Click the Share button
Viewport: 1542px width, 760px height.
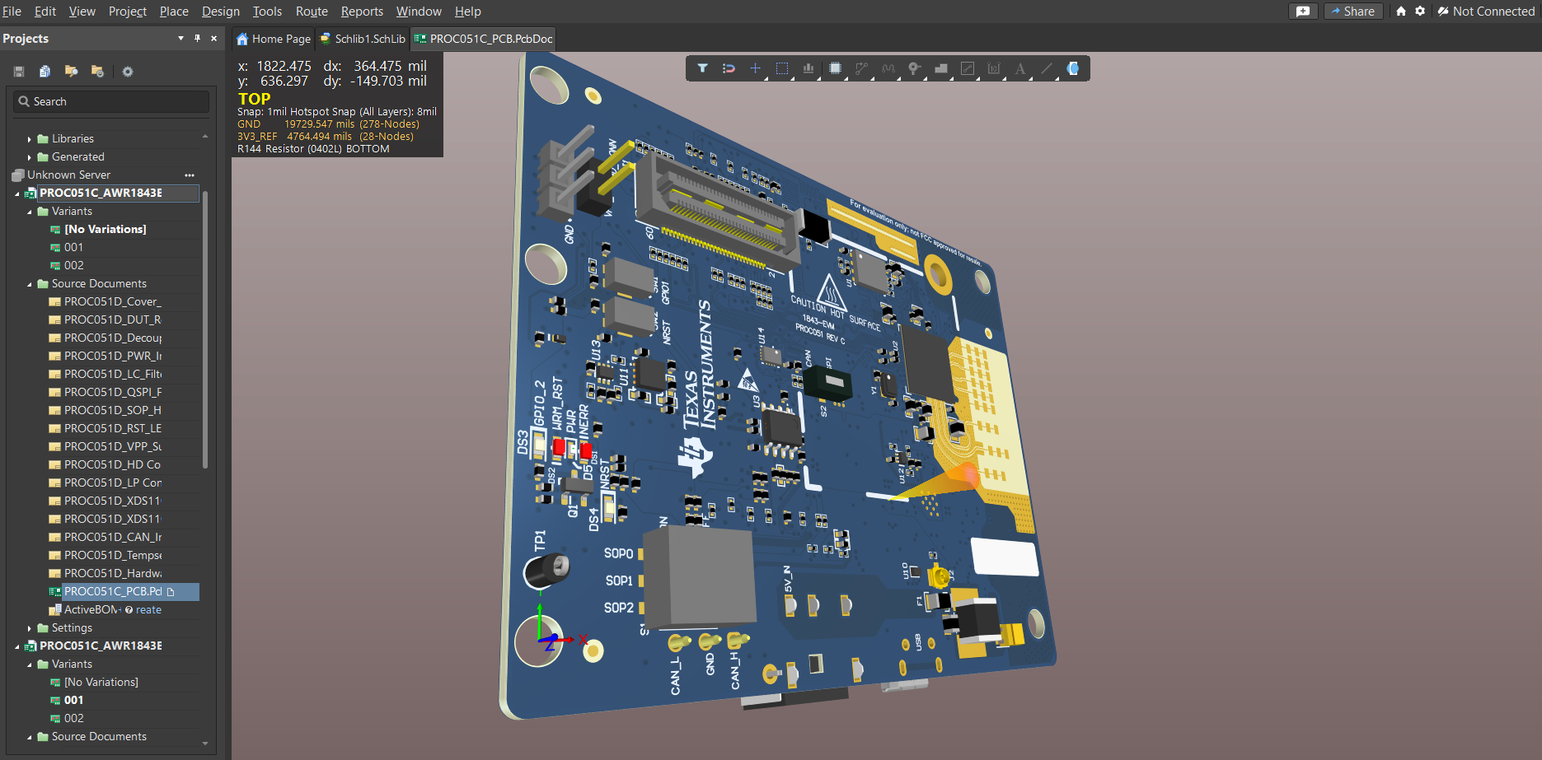(x=1352, y=11)
